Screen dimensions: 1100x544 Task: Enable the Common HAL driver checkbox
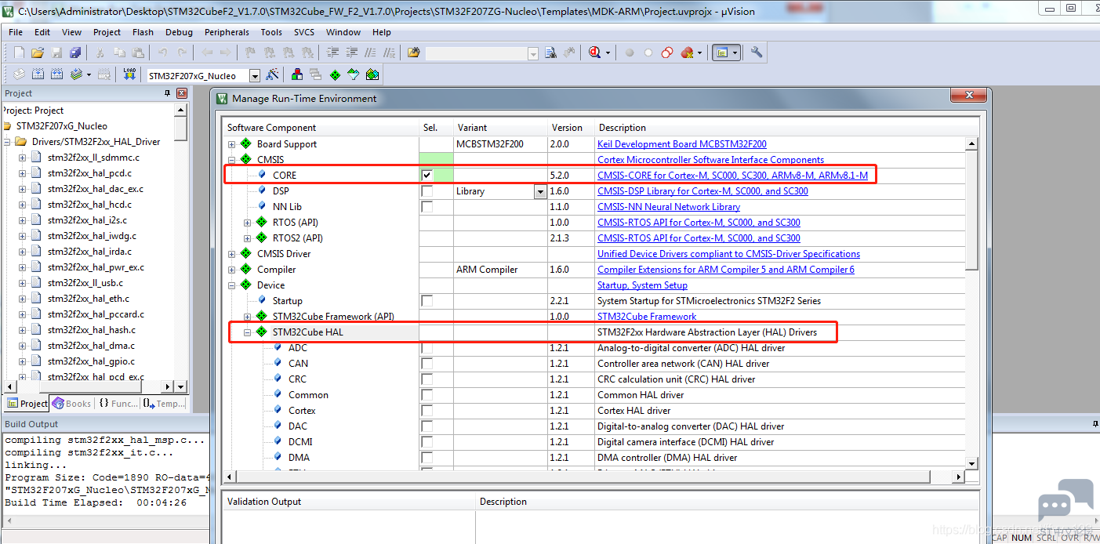(x=427, y=395)
